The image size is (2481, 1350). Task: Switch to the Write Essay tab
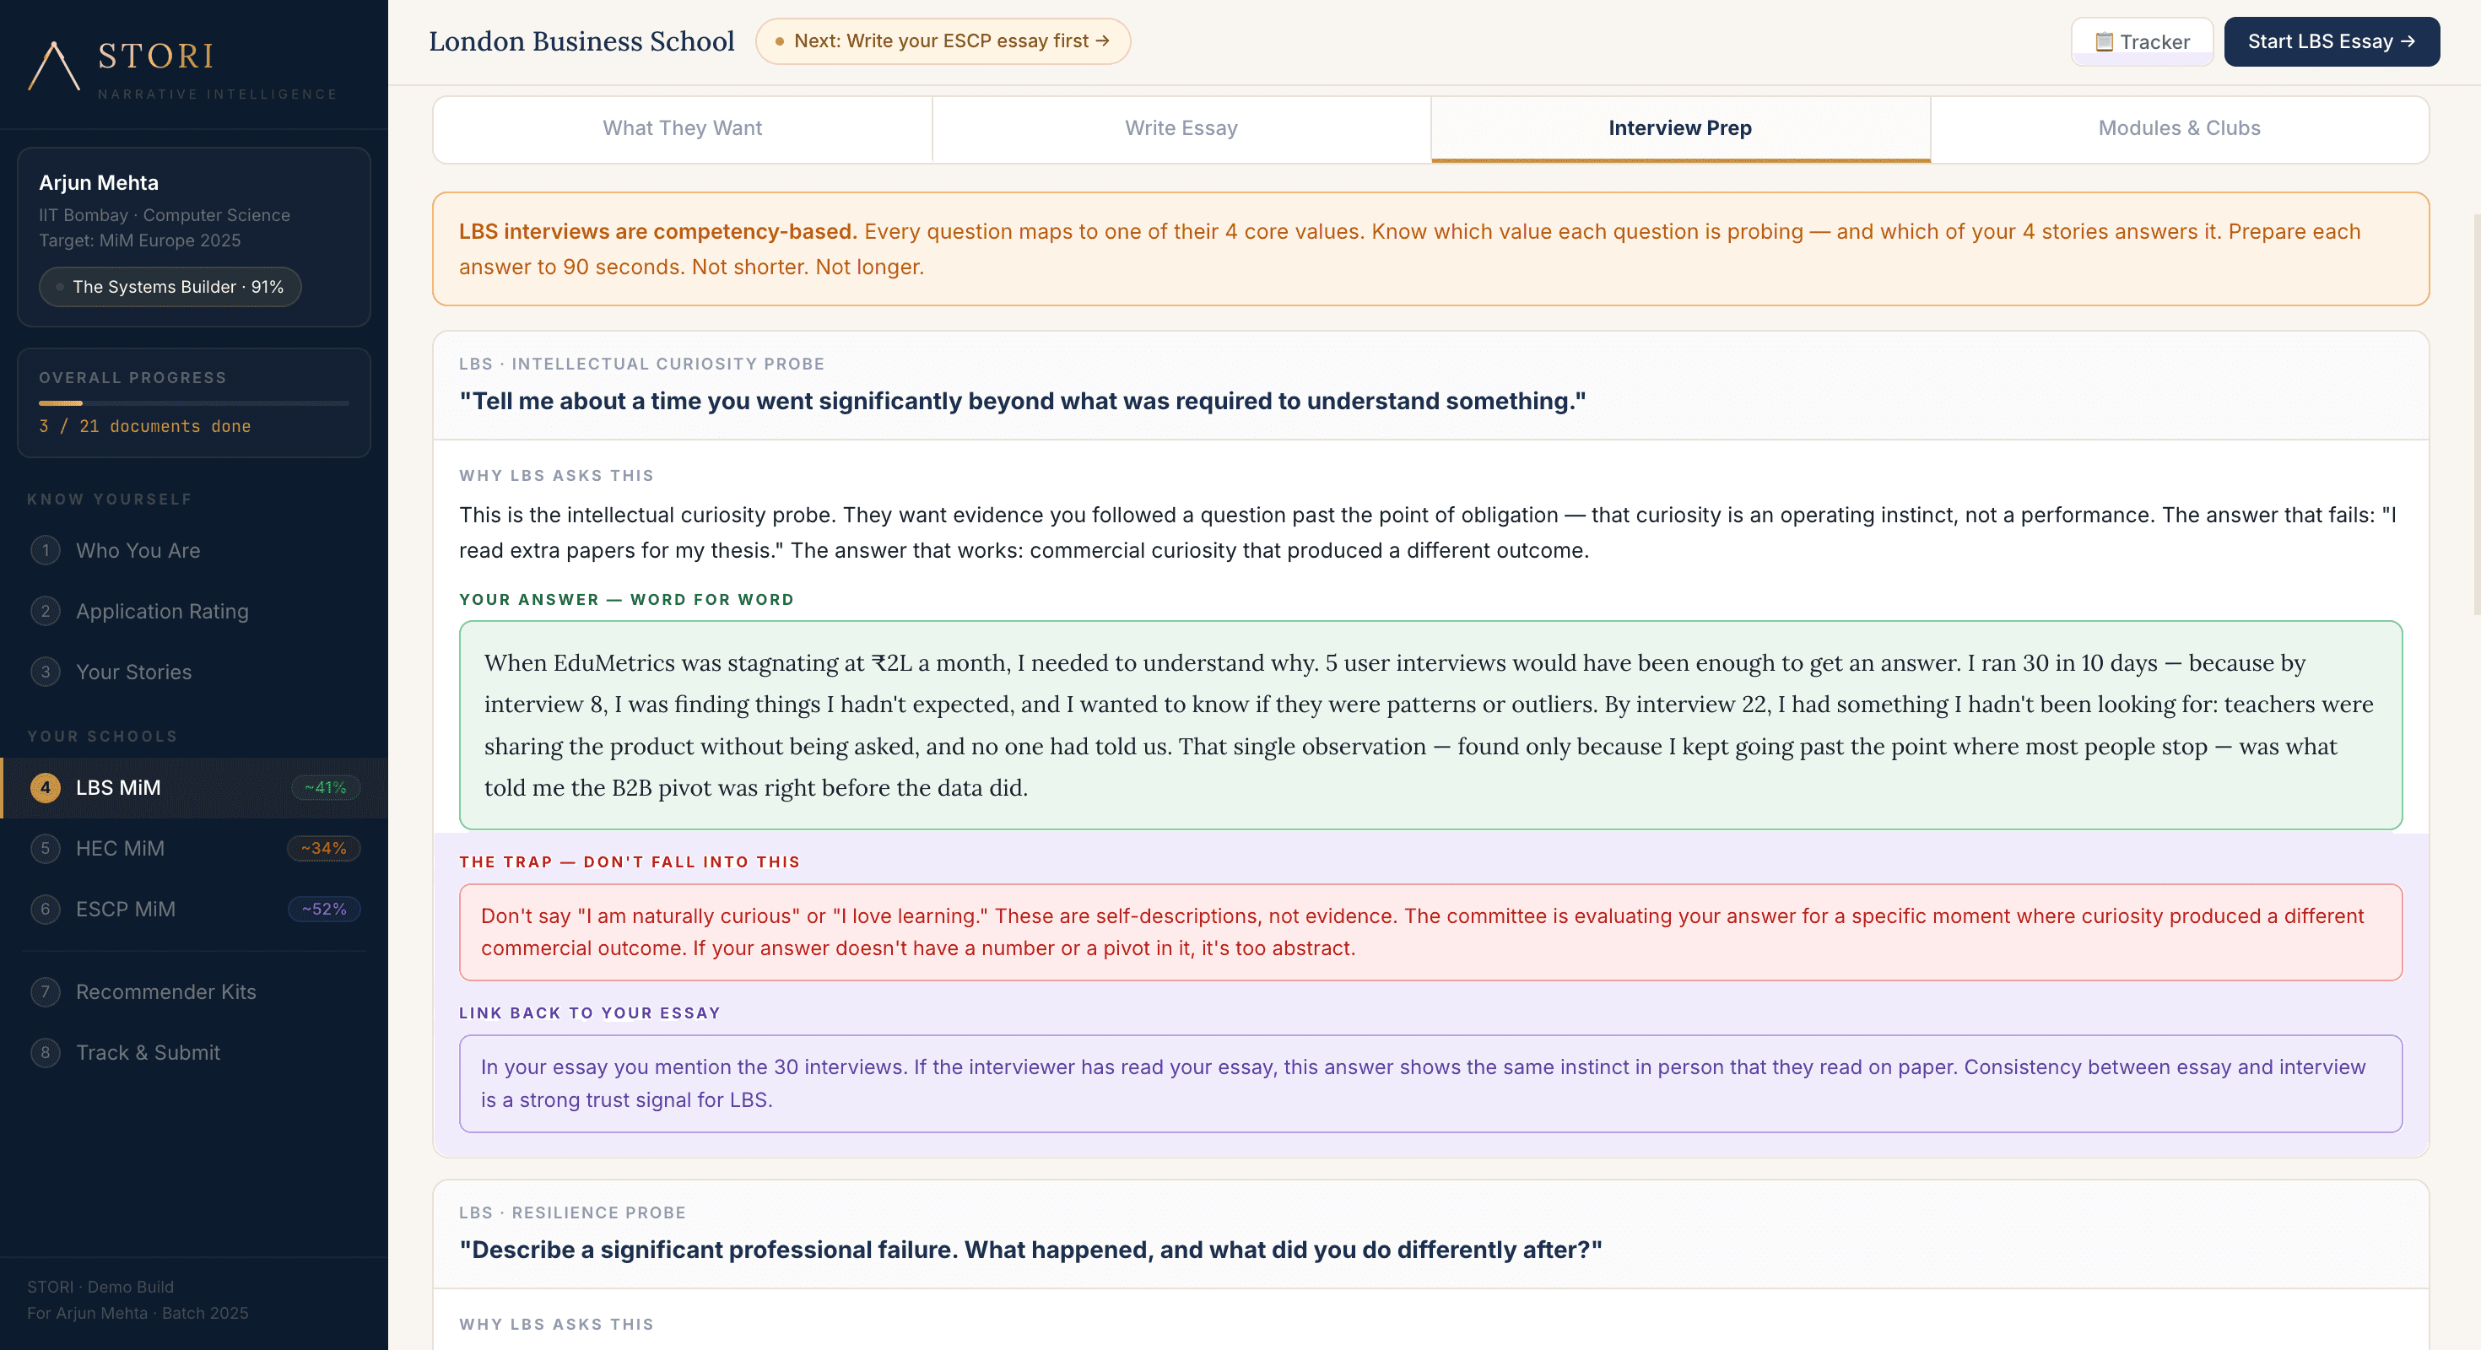[x=1181, y=129]
